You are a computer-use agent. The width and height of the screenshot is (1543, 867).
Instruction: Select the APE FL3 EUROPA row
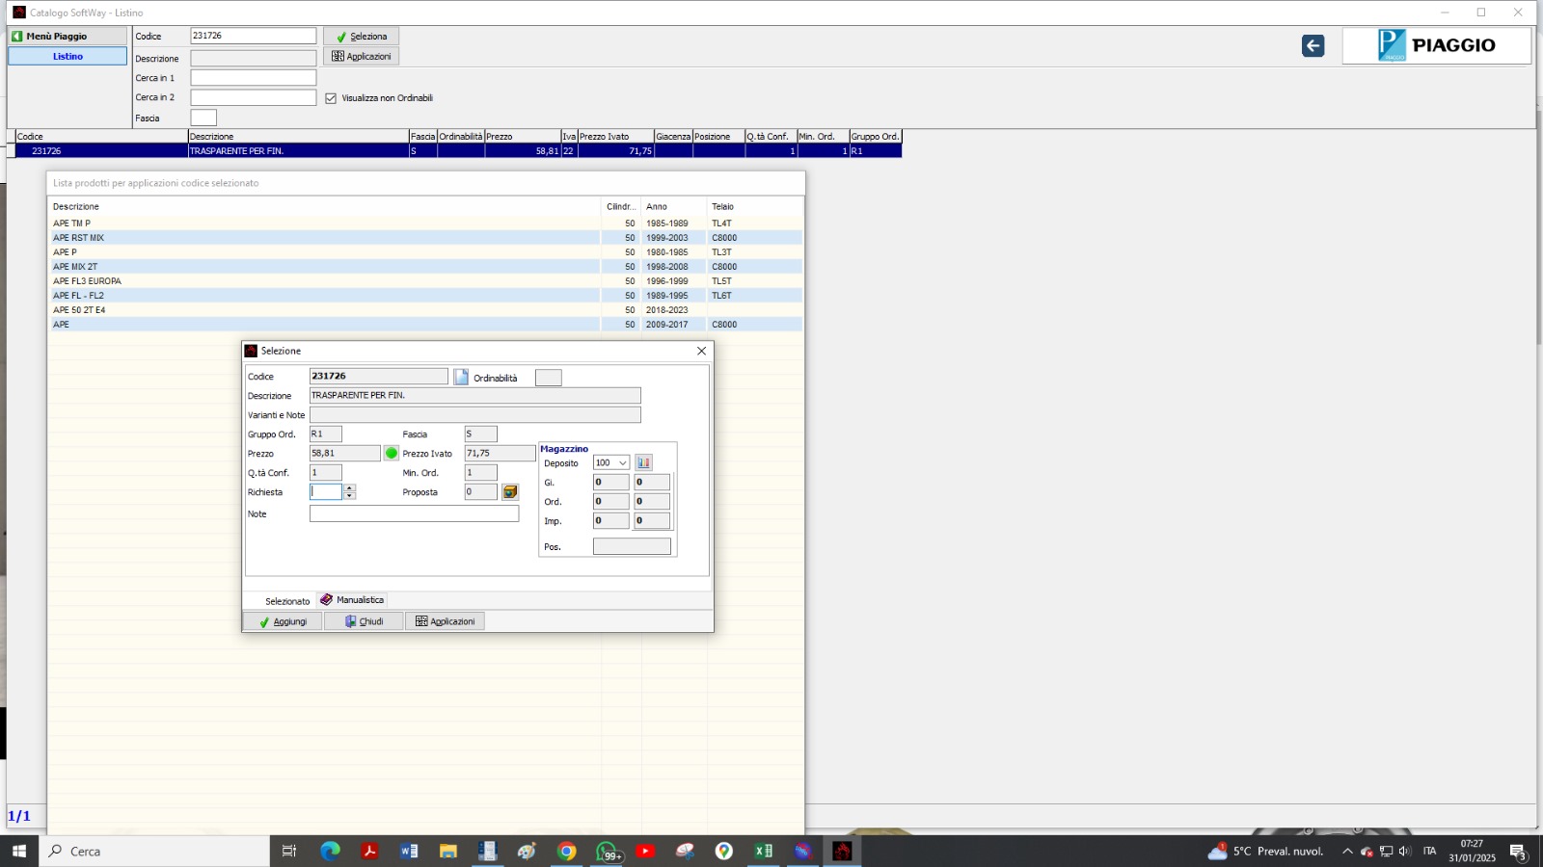(x=87, y=281)
